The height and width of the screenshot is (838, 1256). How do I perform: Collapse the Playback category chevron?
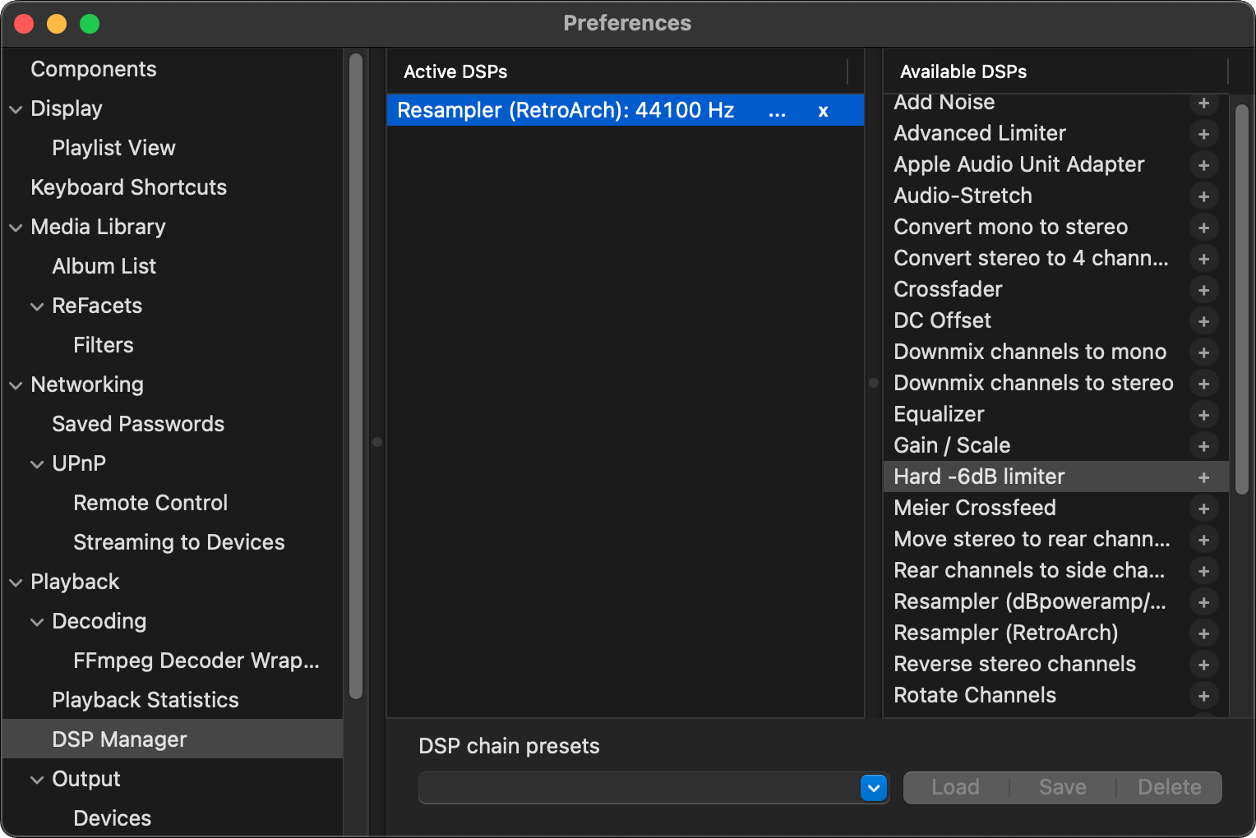click(16, 582)
